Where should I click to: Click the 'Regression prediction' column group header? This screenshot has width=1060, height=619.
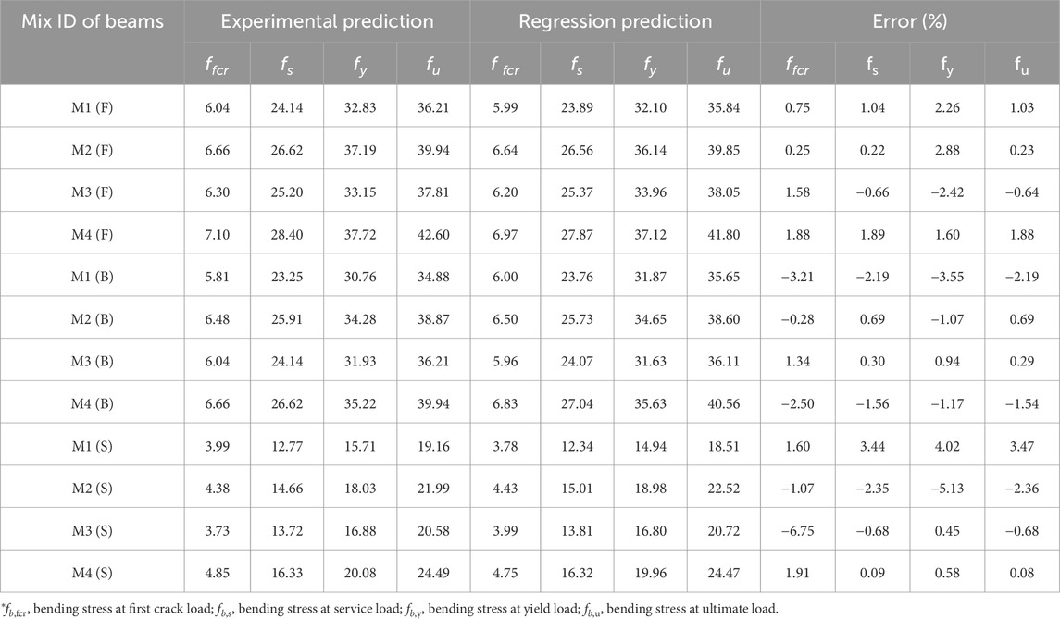pos(616,21)
